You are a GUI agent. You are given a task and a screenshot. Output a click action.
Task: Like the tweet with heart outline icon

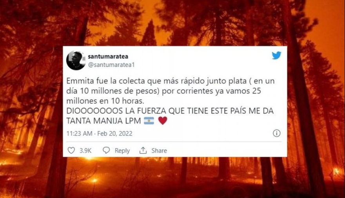click(x=71, y=150)
